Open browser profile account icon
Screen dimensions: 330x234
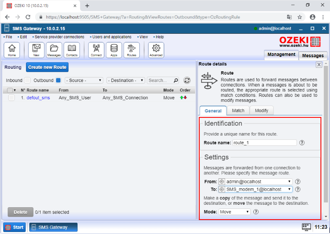(x=313, y=17)
